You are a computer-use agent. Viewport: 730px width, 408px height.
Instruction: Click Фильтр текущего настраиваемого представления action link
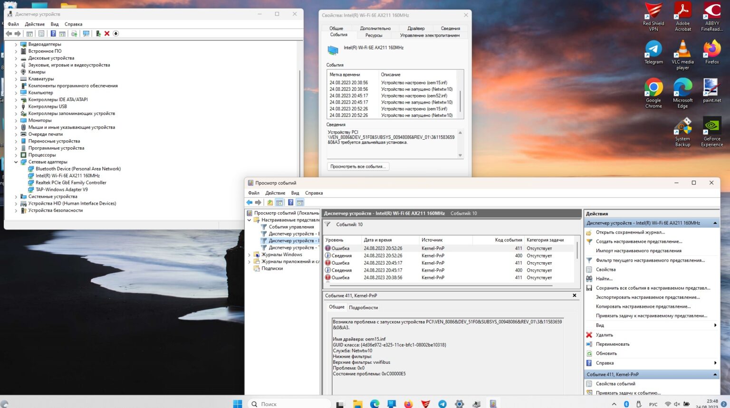pyautogui.click(x=650, y=260)
